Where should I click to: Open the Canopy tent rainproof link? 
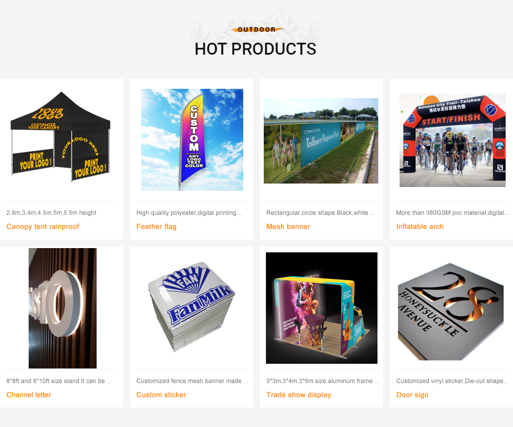[x=43, y=227]
